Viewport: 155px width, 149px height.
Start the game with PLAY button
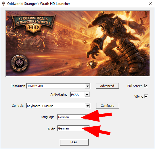pos(74,142)
